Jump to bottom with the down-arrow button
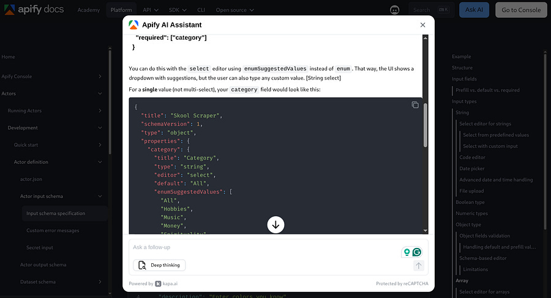Screen dimensions: 551x298 (x=275, y=225)
